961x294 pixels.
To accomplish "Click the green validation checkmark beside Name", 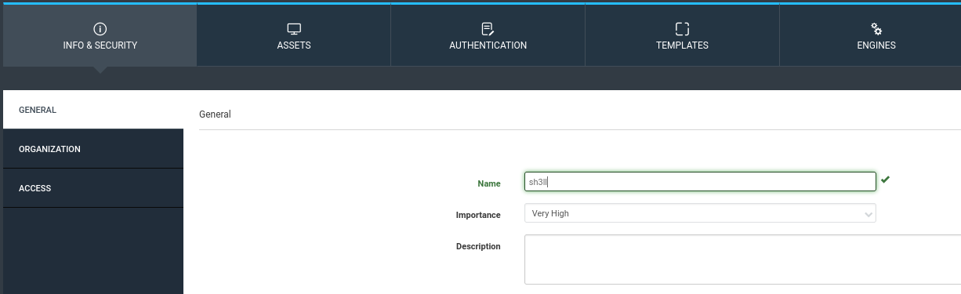I will [x=885, y=180].
